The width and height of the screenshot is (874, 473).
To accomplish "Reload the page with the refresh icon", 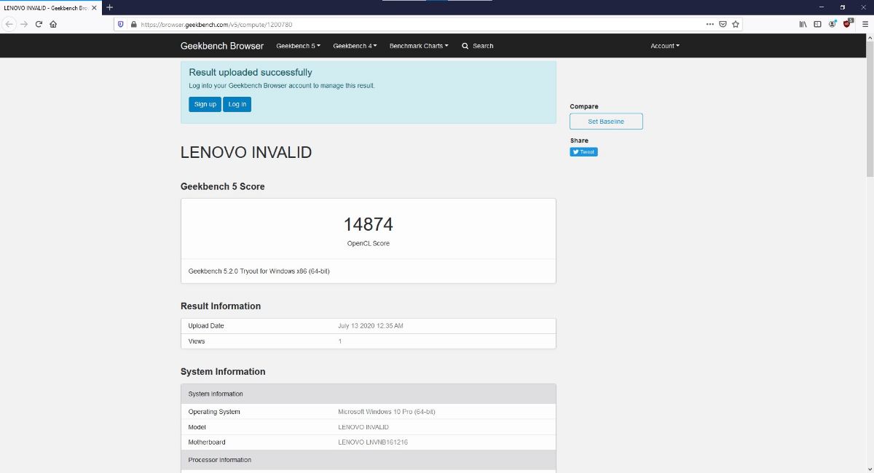I will click(39, 24).
